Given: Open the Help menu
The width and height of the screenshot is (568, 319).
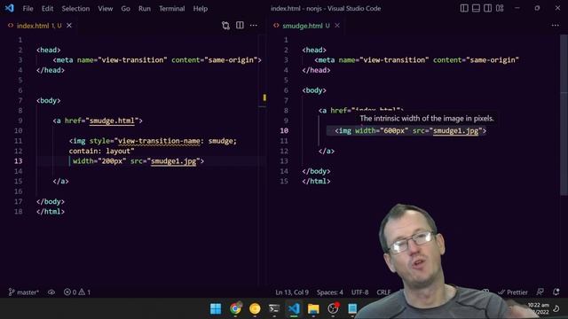Looking at the screenshot, I should pyautogui.click(x=200, y=8).
